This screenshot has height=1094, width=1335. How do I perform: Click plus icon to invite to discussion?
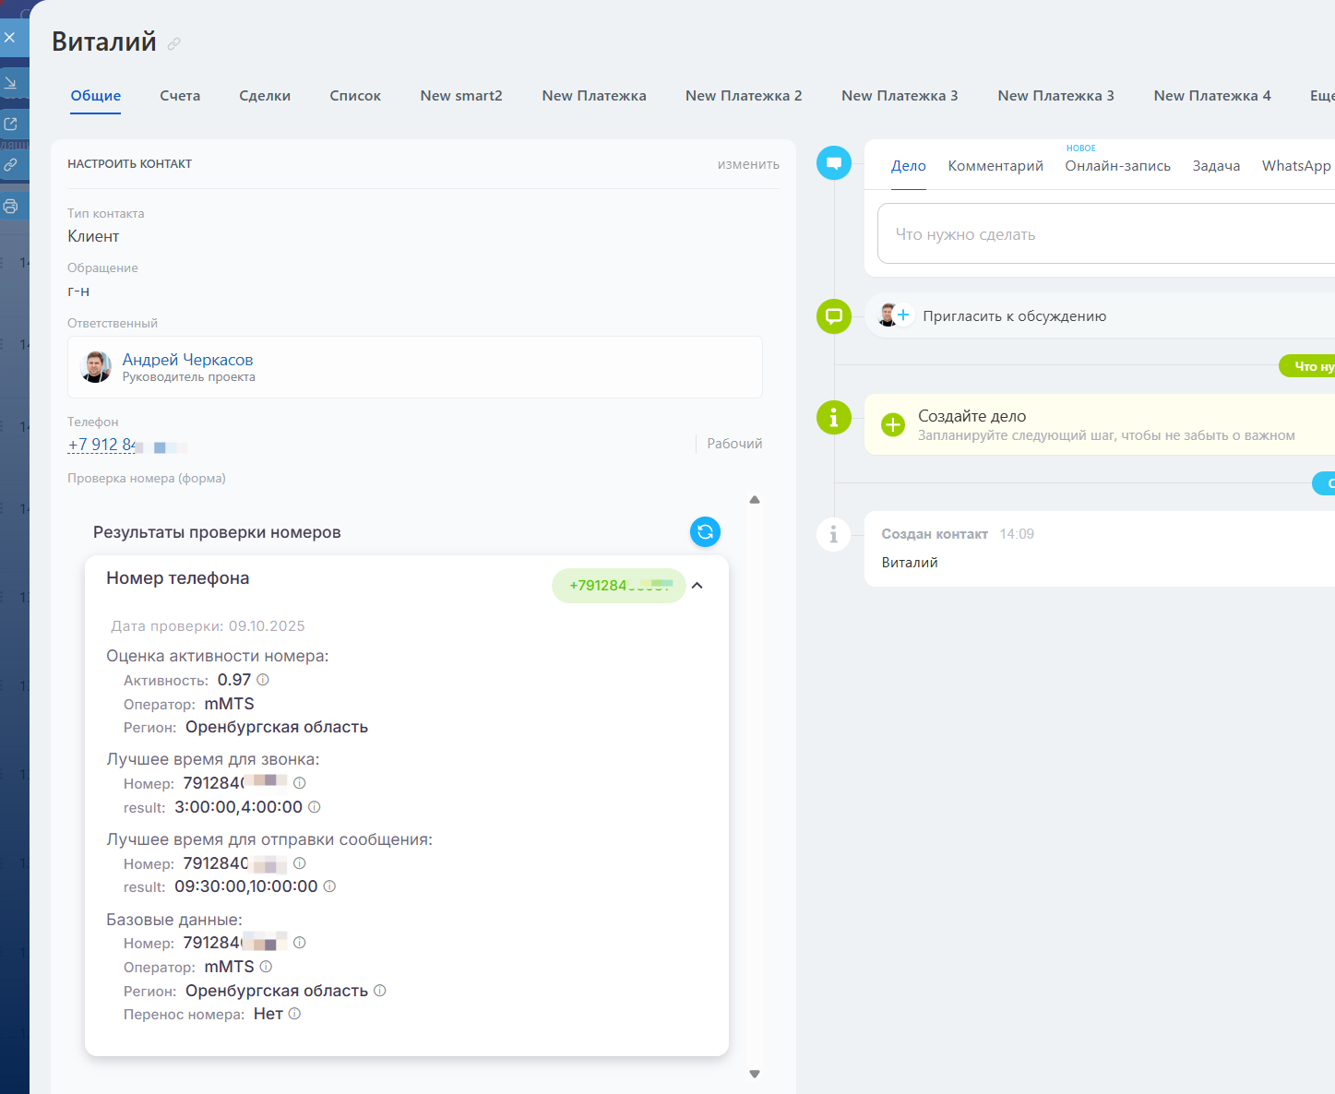coord(903,315)
